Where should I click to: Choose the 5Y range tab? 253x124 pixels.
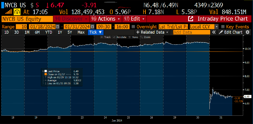pyautogui.click(x=70, y=32)
